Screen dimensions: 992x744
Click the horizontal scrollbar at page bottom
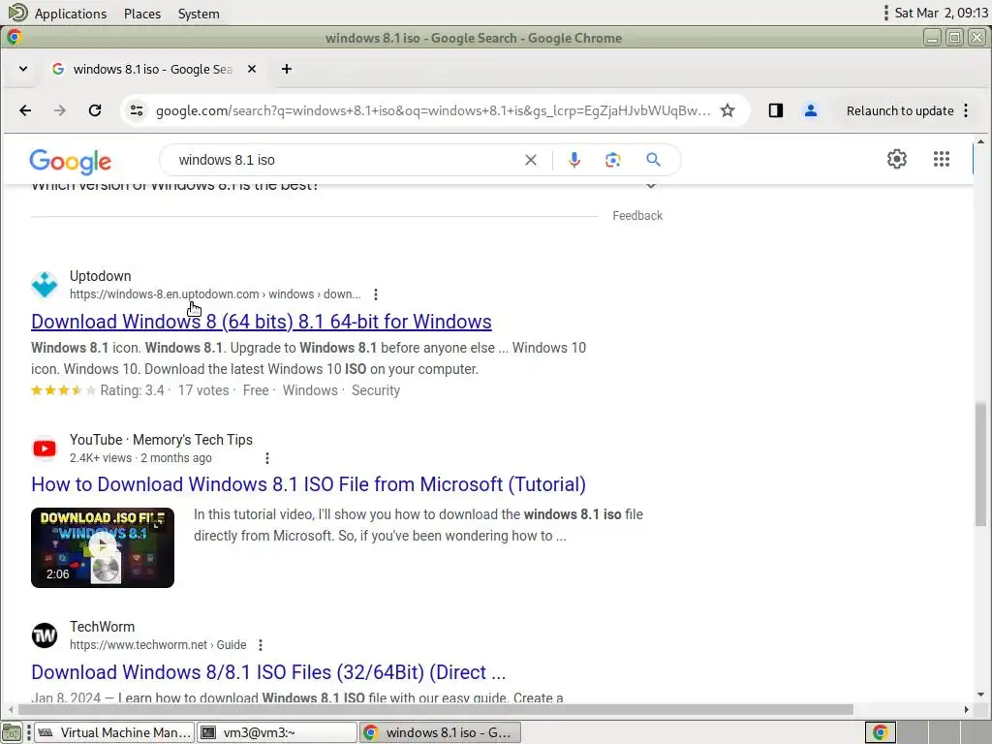coord(435,710)
